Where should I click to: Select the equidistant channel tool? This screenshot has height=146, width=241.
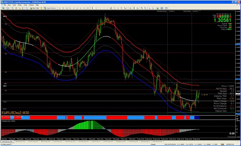[x=111, y=8]
